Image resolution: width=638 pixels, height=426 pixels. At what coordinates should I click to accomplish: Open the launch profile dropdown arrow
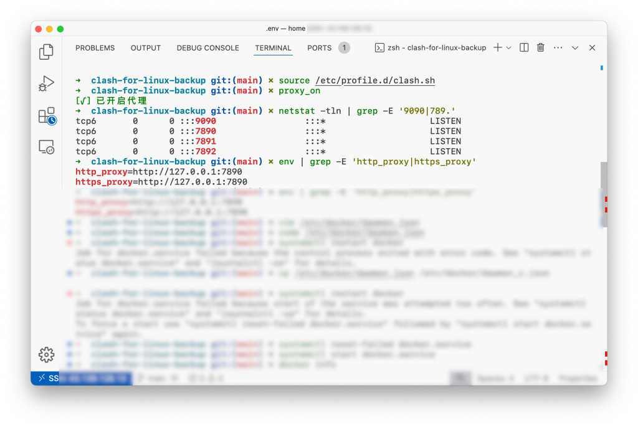pyautogui.click(x=509, y=48)
